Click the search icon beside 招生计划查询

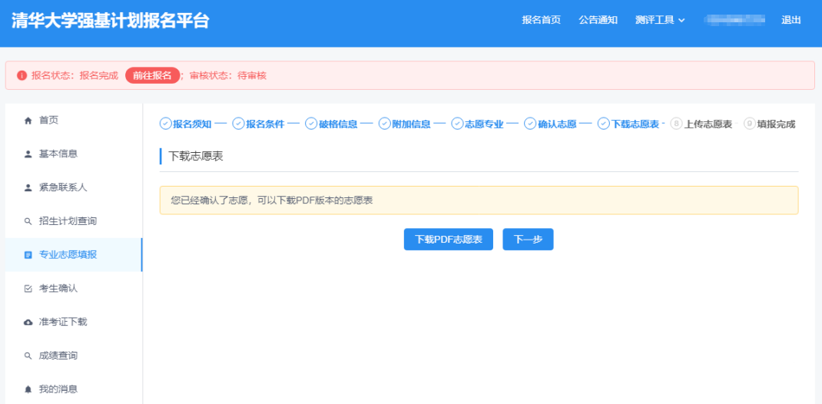(28, 222)
